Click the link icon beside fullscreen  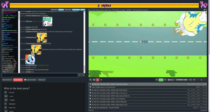tap(194, 80)
